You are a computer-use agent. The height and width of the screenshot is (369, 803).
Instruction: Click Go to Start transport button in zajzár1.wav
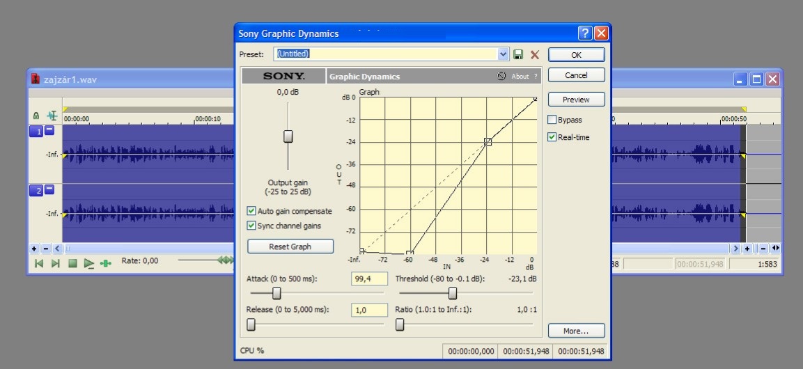click(x=38, y=264)
